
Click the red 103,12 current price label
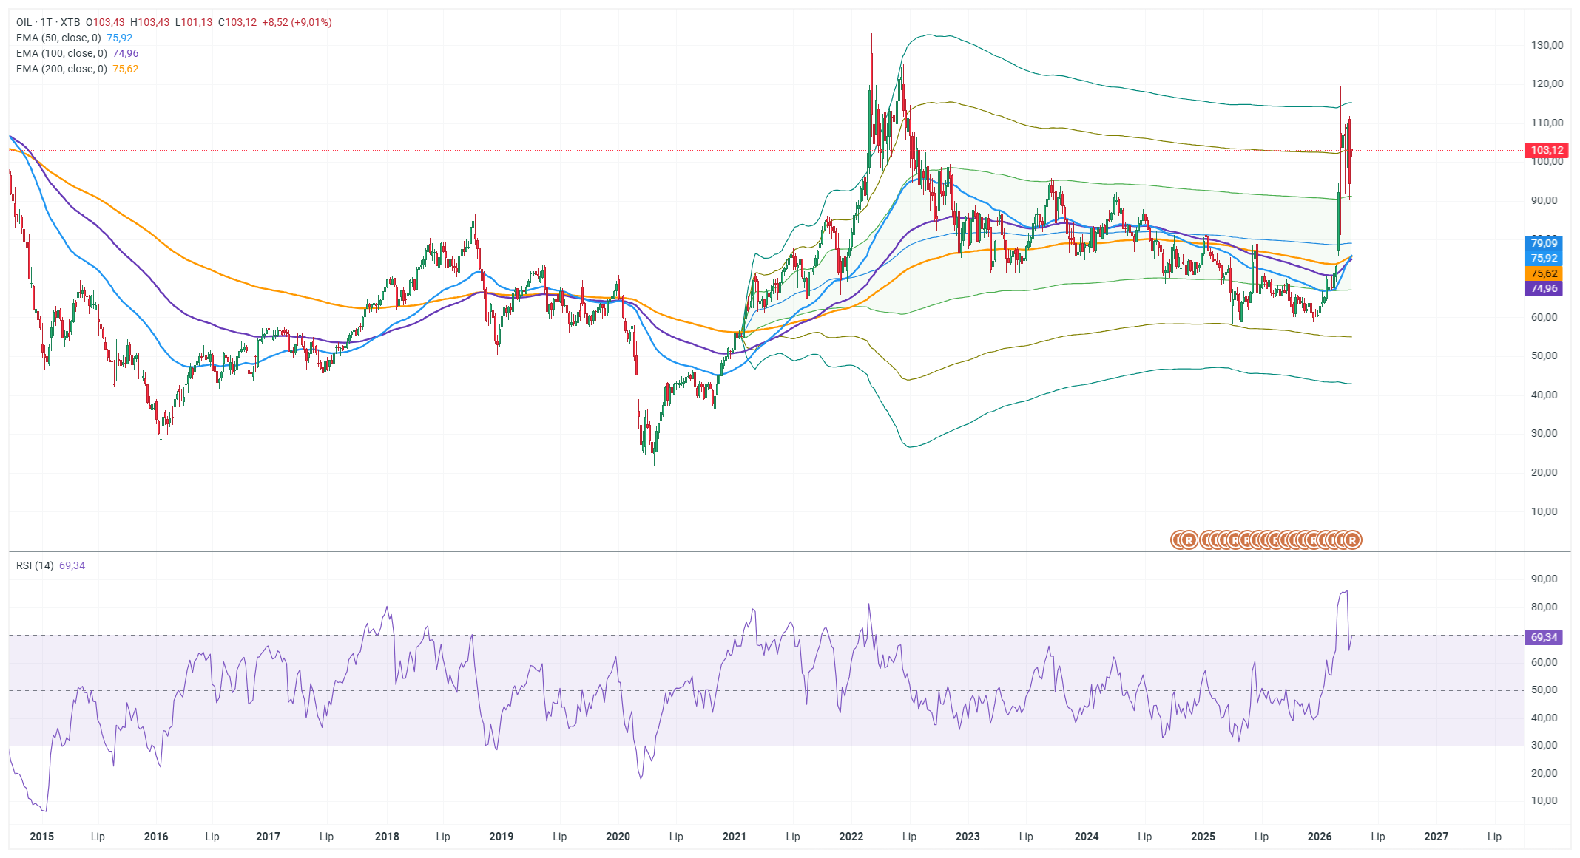pos(1546,150)
